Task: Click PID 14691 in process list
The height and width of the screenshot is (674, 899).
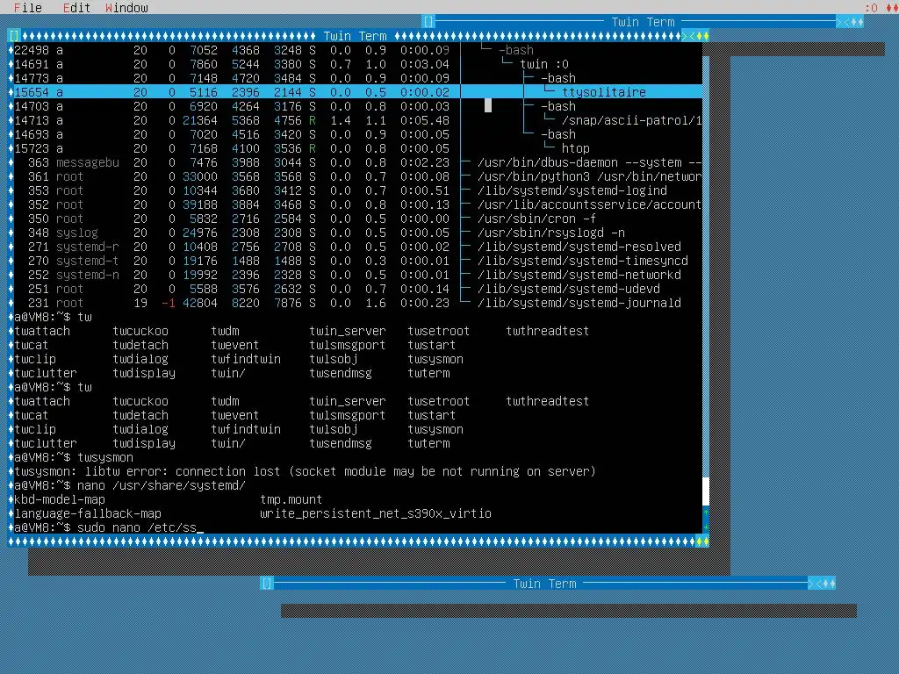Action: click(x=32, y=63)
